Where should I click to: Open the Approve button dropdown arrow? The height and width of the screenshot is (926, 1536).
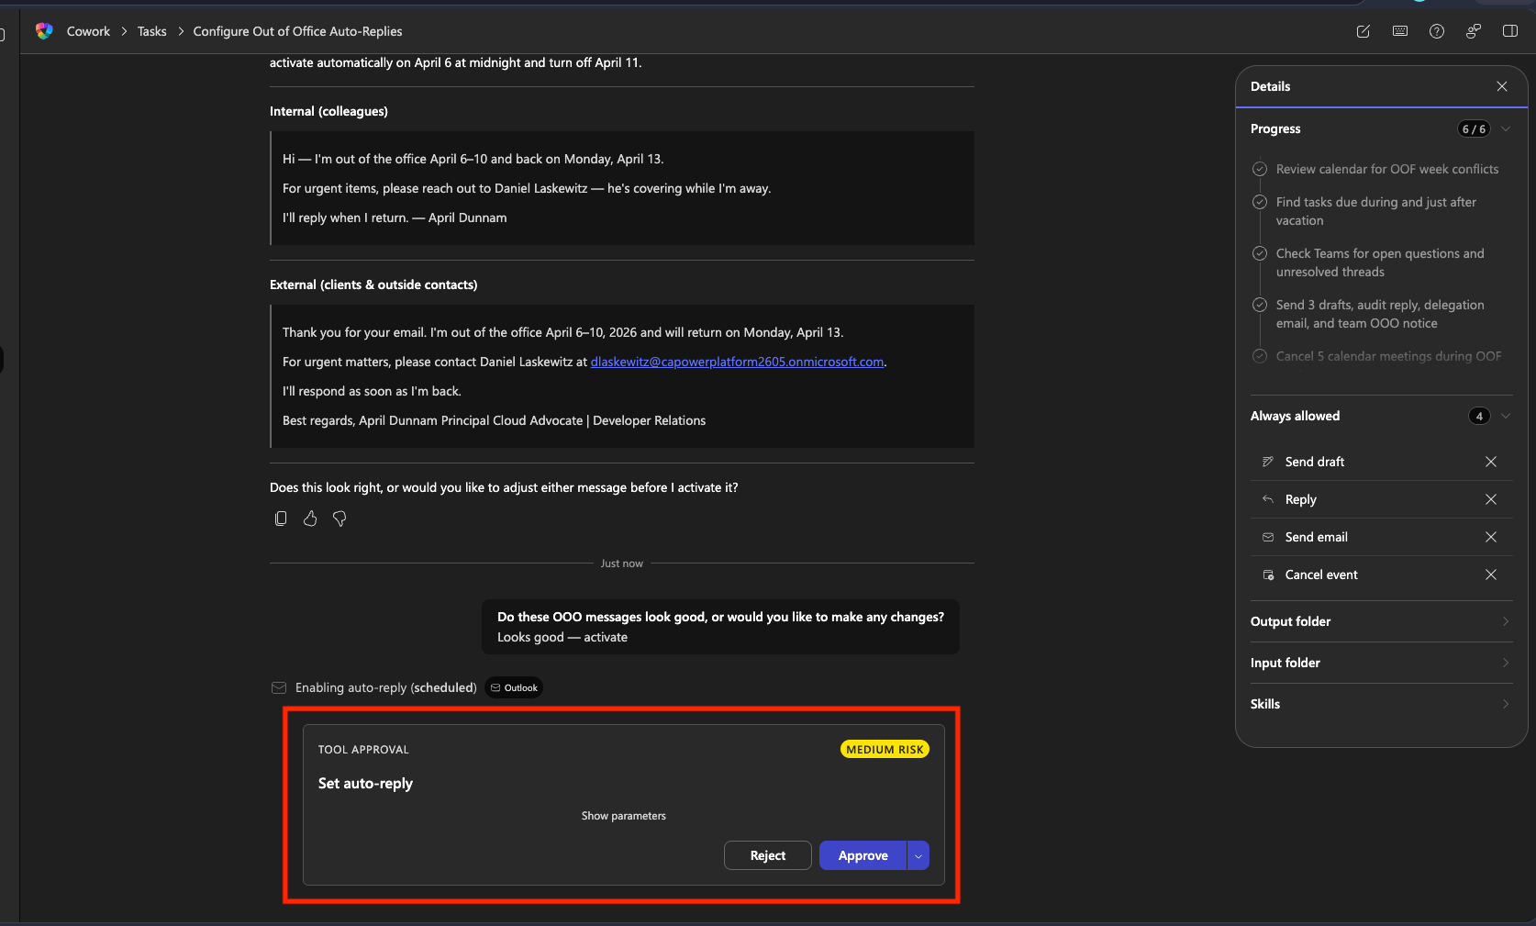coord(918,855)
